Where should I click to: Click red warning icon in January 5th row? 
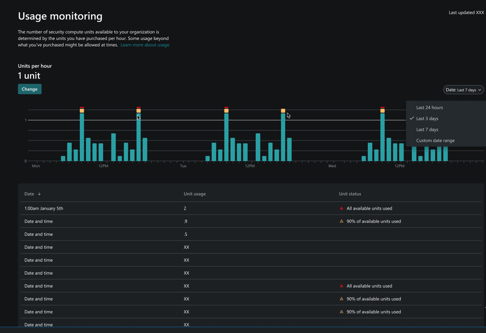tap(341, 208)
